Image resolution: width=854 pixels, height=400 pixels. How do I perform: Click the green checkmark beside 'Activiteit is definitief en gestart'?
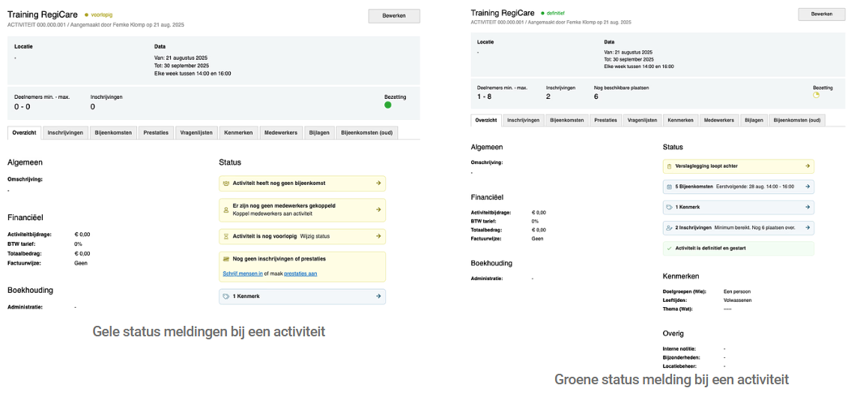669,248
